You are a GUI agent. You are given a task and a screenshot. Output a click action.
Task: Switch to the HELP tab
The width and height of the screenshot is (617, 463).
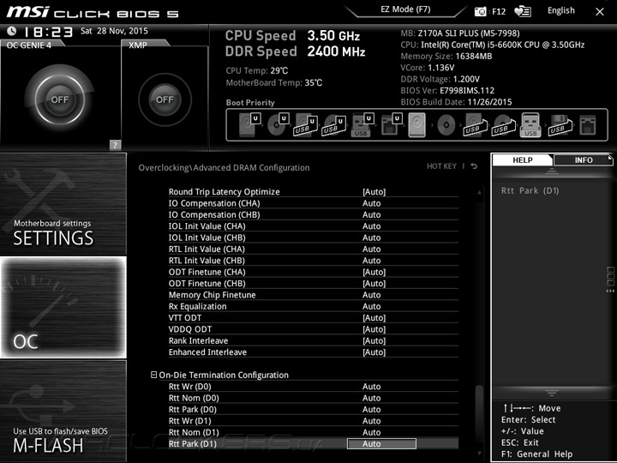pos(523,159)
